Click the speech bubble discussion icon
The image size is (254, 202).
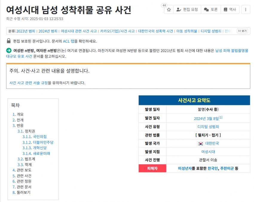coord(207,9)
